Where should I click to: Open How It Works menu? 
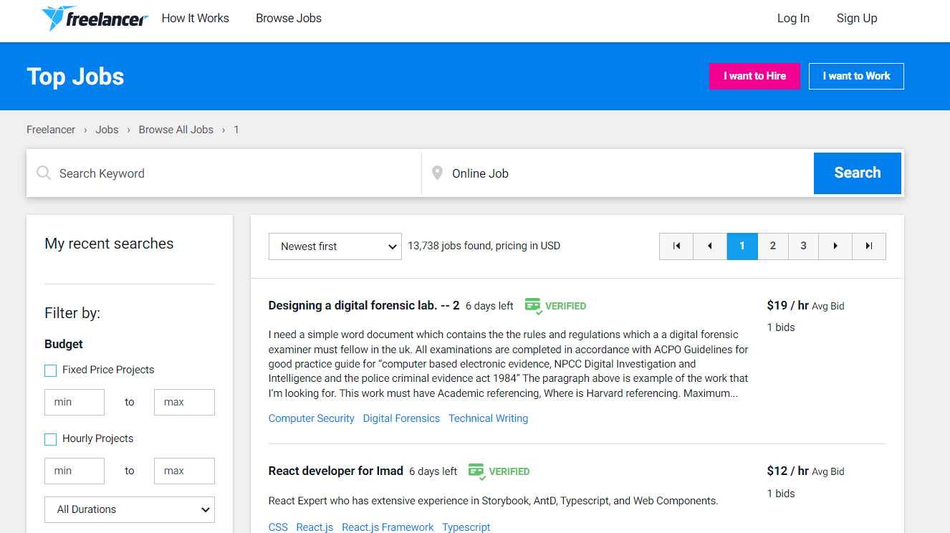pos(196,19)
